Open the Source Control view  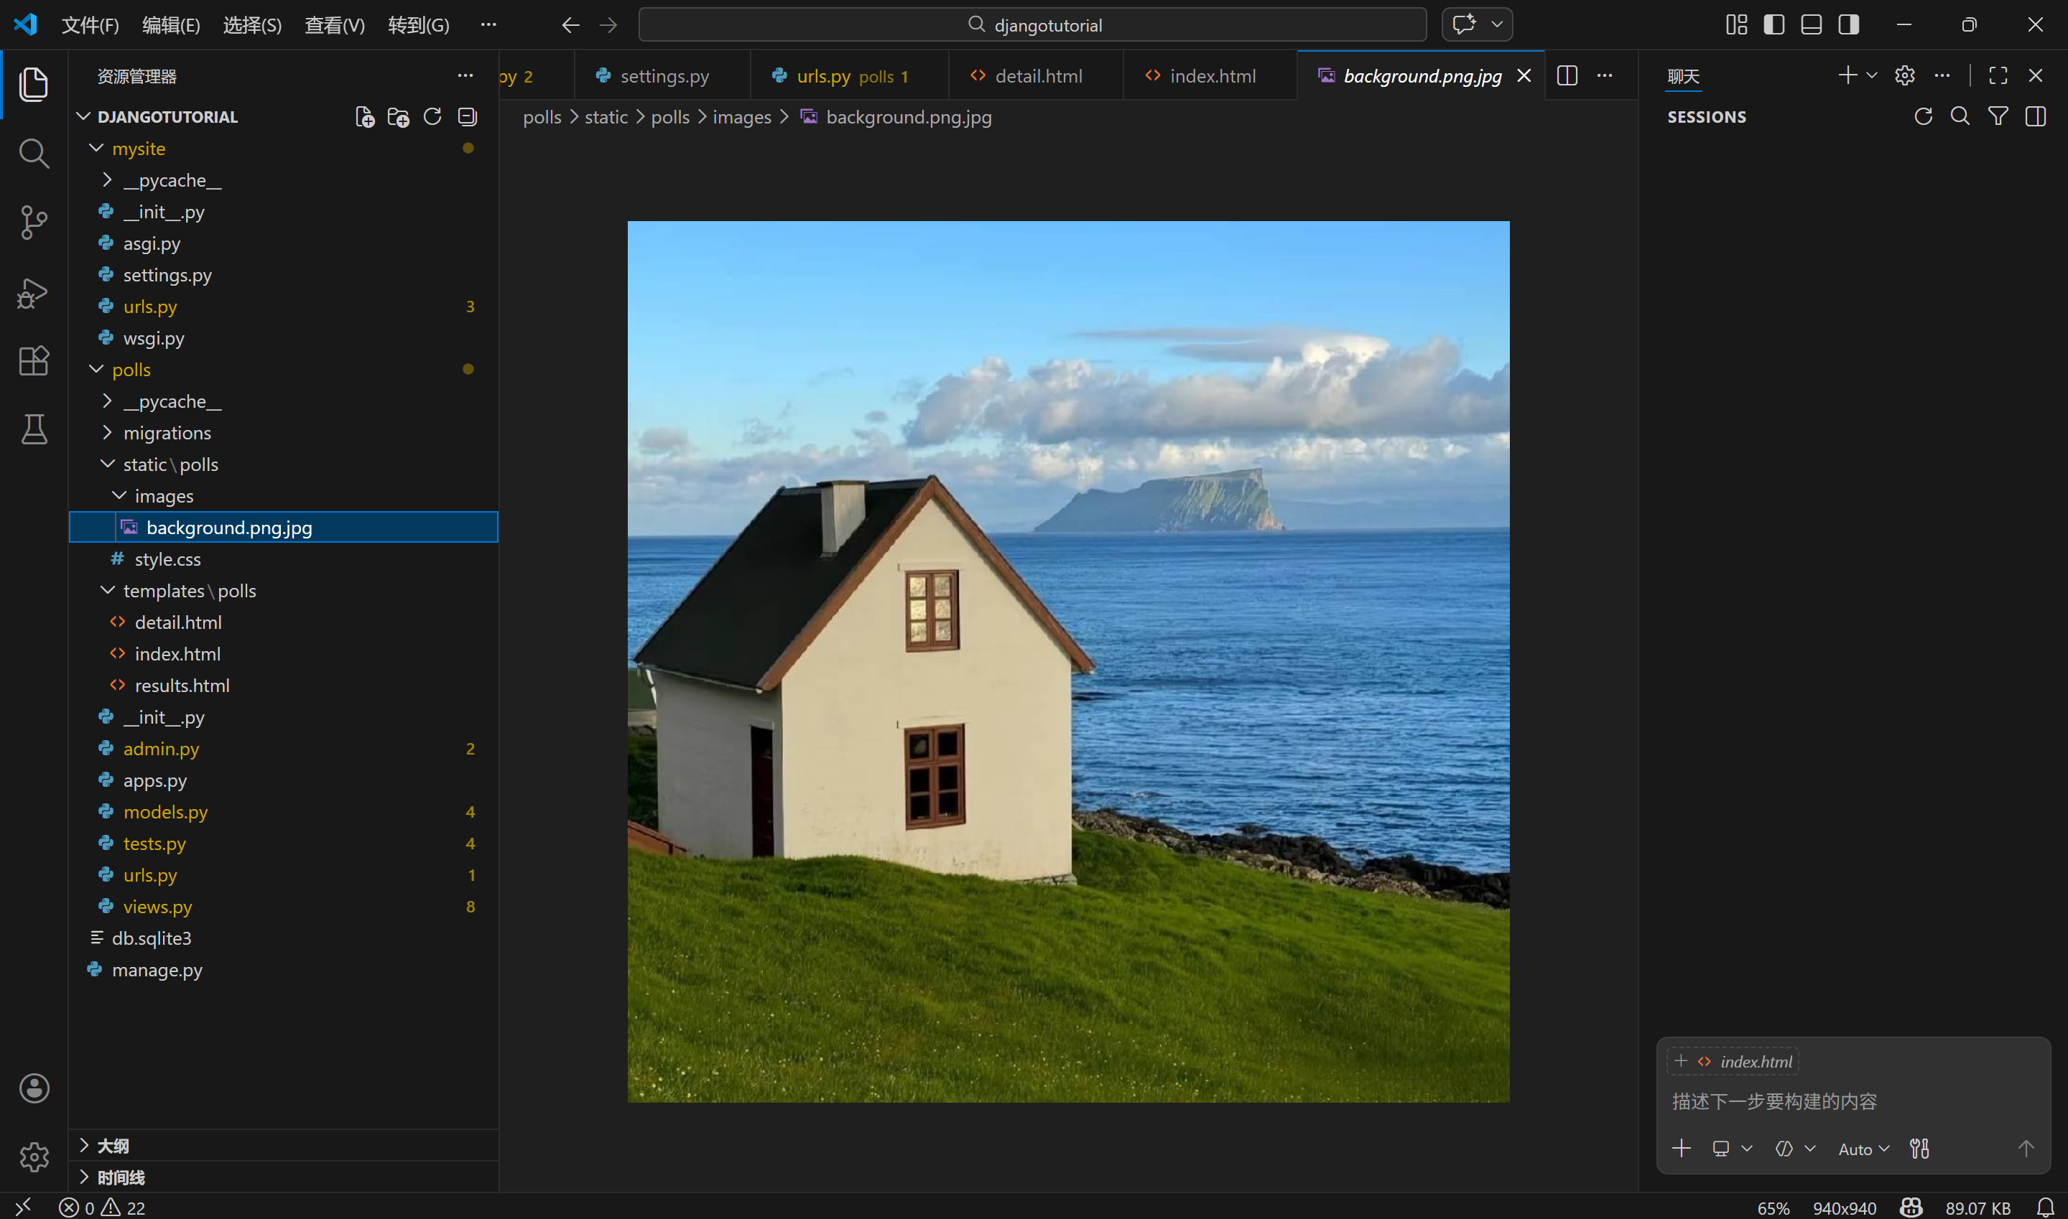(x=34, y=222)
